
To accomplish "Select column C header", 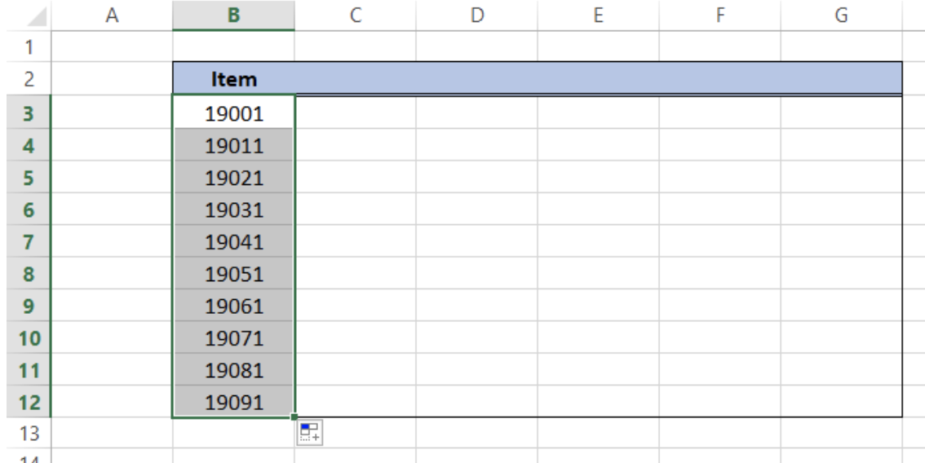I will pos(355,15).
